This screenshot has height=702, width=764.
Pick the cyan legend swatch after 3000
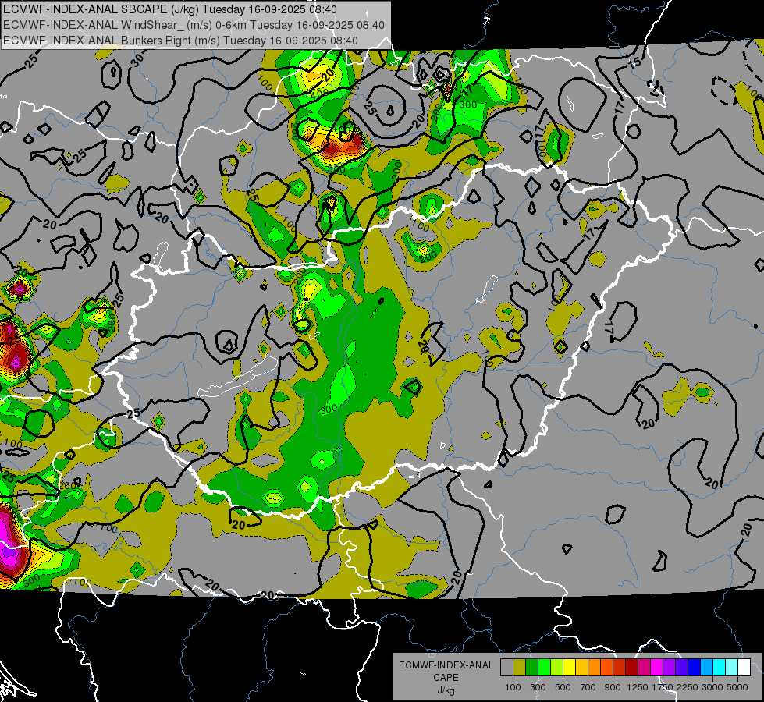[720, 667]
